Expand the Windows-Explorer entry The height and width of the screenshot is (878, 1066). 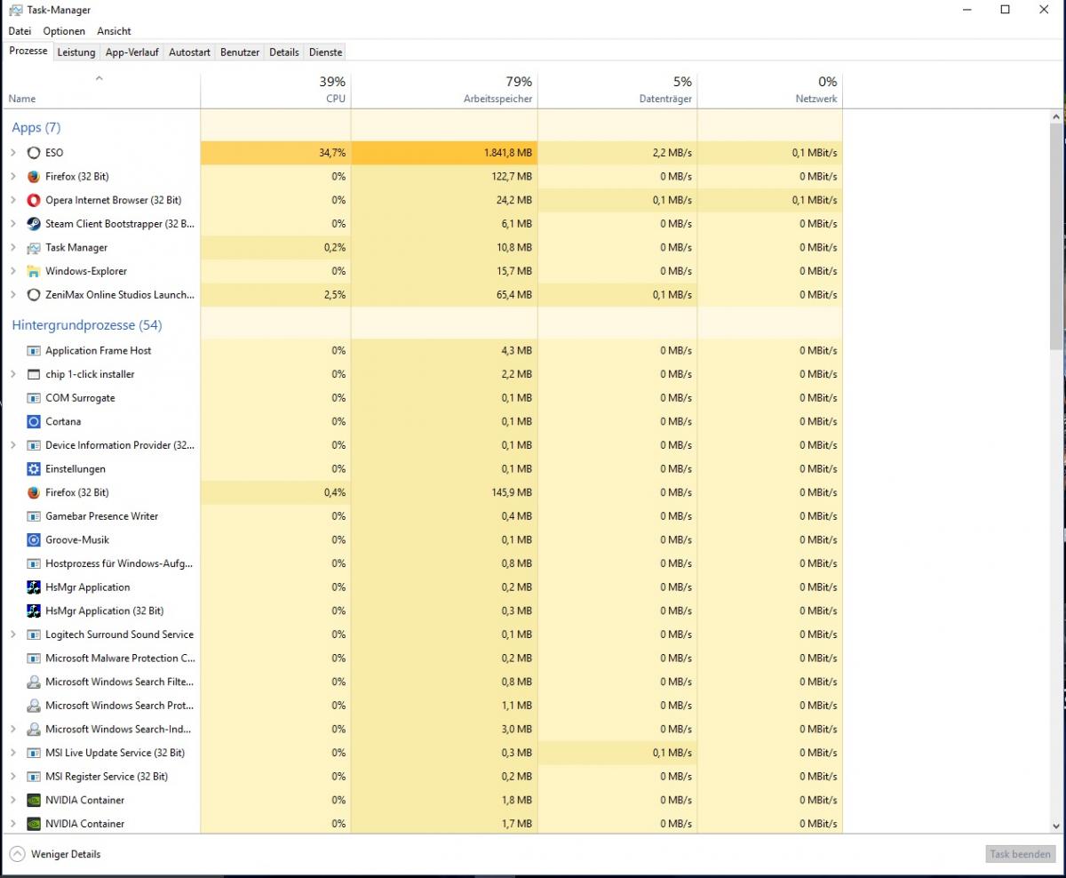click(12, 271)
